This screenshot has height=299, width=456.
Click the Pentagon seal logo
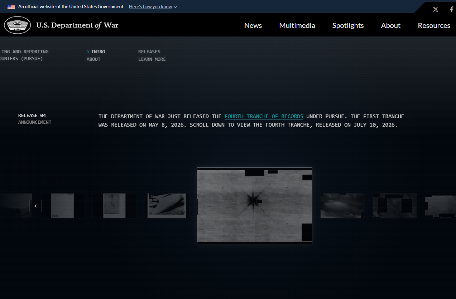18,25
